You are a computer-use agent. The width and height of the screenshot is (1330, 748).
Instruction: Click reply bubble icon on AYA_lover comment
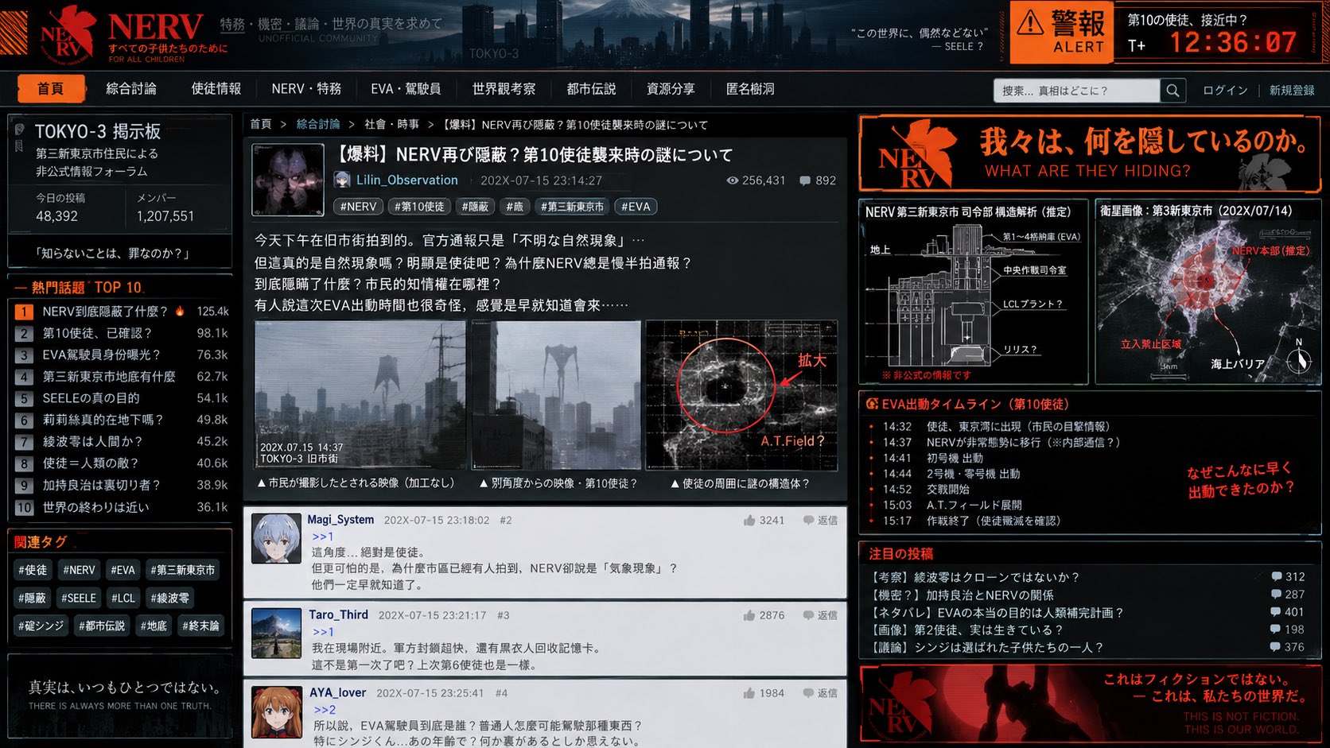click(808, 693)
